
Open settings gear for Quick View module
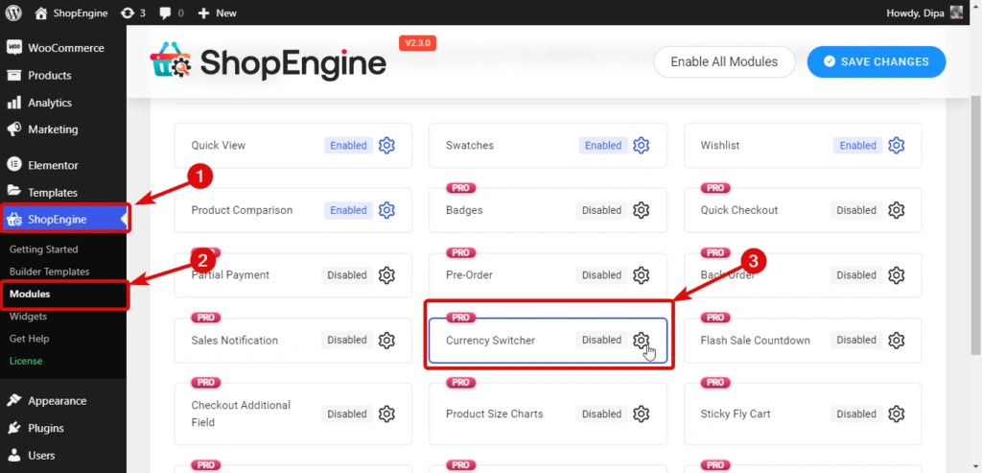386,146
